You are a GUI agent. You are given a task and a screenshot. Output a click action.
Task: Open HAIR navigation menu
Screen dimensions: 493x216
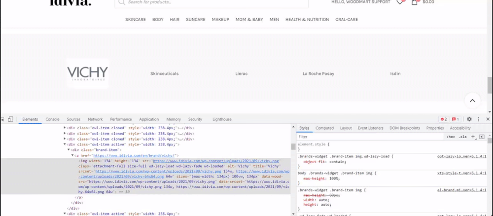[x=175, y=20]
